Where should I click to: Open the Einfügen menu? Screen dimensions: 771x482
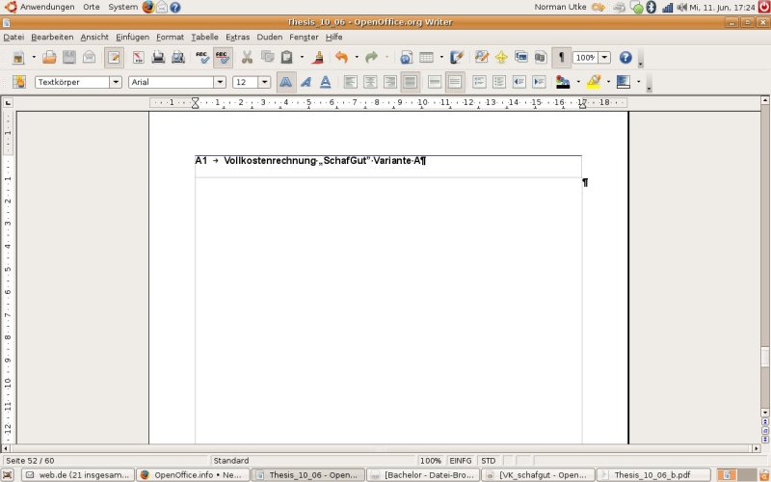coord(132,37)
